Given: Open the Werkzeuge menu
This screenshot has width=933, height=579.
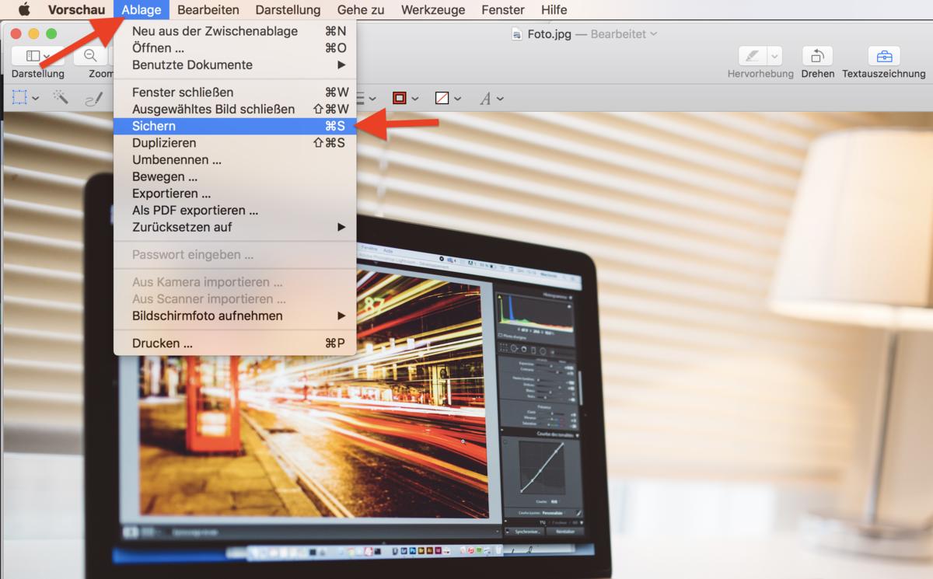Looking at the screenshot, I should 433,10.
